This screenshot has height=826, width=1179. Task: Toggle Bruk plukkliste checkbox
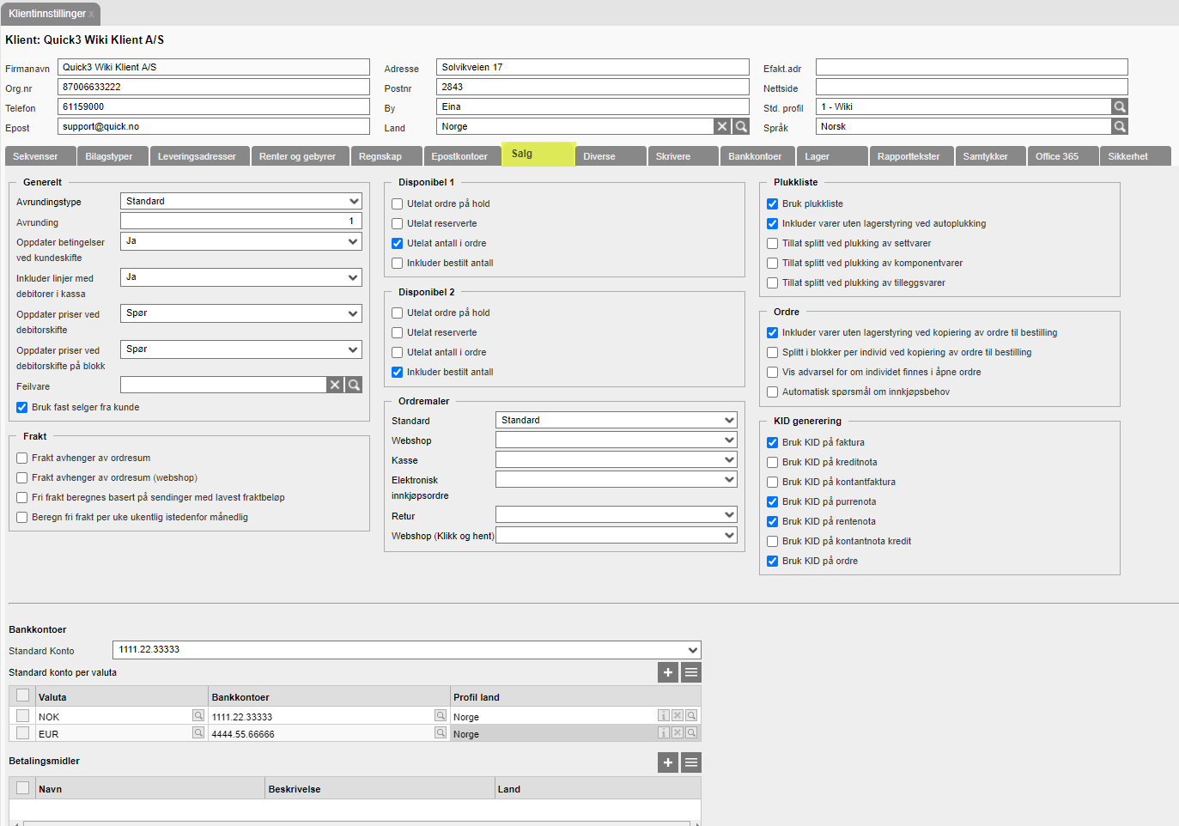coord(772,203)
